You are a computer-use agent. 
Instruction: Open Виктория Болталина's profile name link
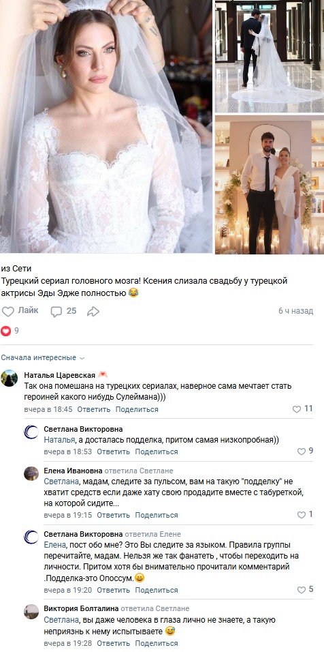[80, 608]
